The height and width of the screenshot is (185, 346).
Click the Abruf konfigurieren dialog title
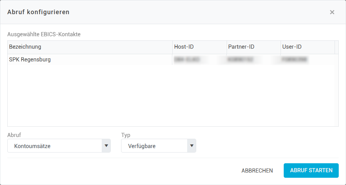(x=38, y=12)
